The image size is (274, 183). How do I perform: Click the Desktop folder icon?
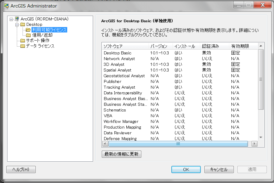point(23,25)
